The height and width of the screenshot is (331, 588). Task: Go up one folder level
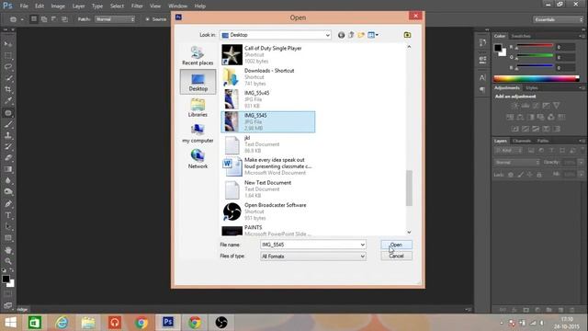coord(351,35)
